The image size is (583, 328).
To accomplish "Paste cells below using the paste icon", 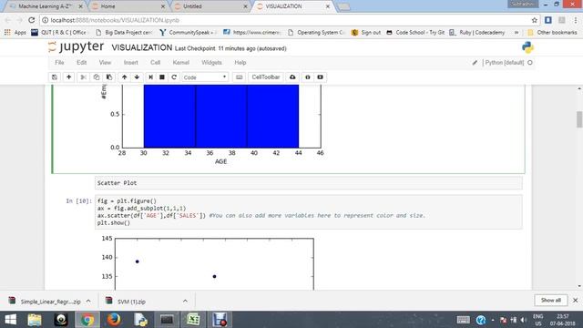I will 109,77.
